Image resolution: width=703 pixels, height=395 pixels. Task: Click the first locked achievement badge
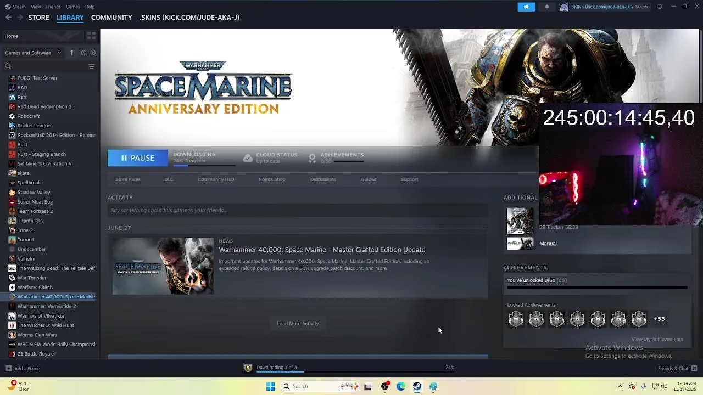click(x=516, y=319)
